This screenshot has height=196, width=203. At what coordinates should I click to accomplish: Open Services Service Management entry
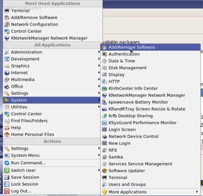tap(150, 164)
